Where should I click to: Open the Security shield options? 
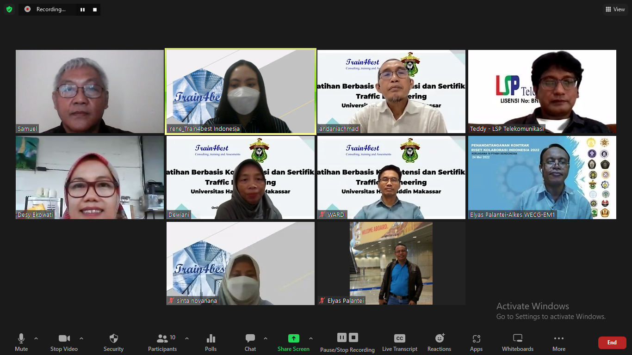(x=113, y=343)
